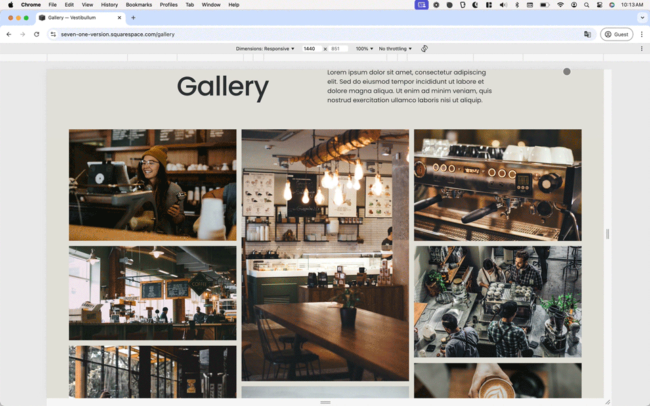Viewport: 650px width, 406px height.
Task: Expand the Dimensions: Responsive dropdown
Action: pyautogui.click(x=265, y=49)
